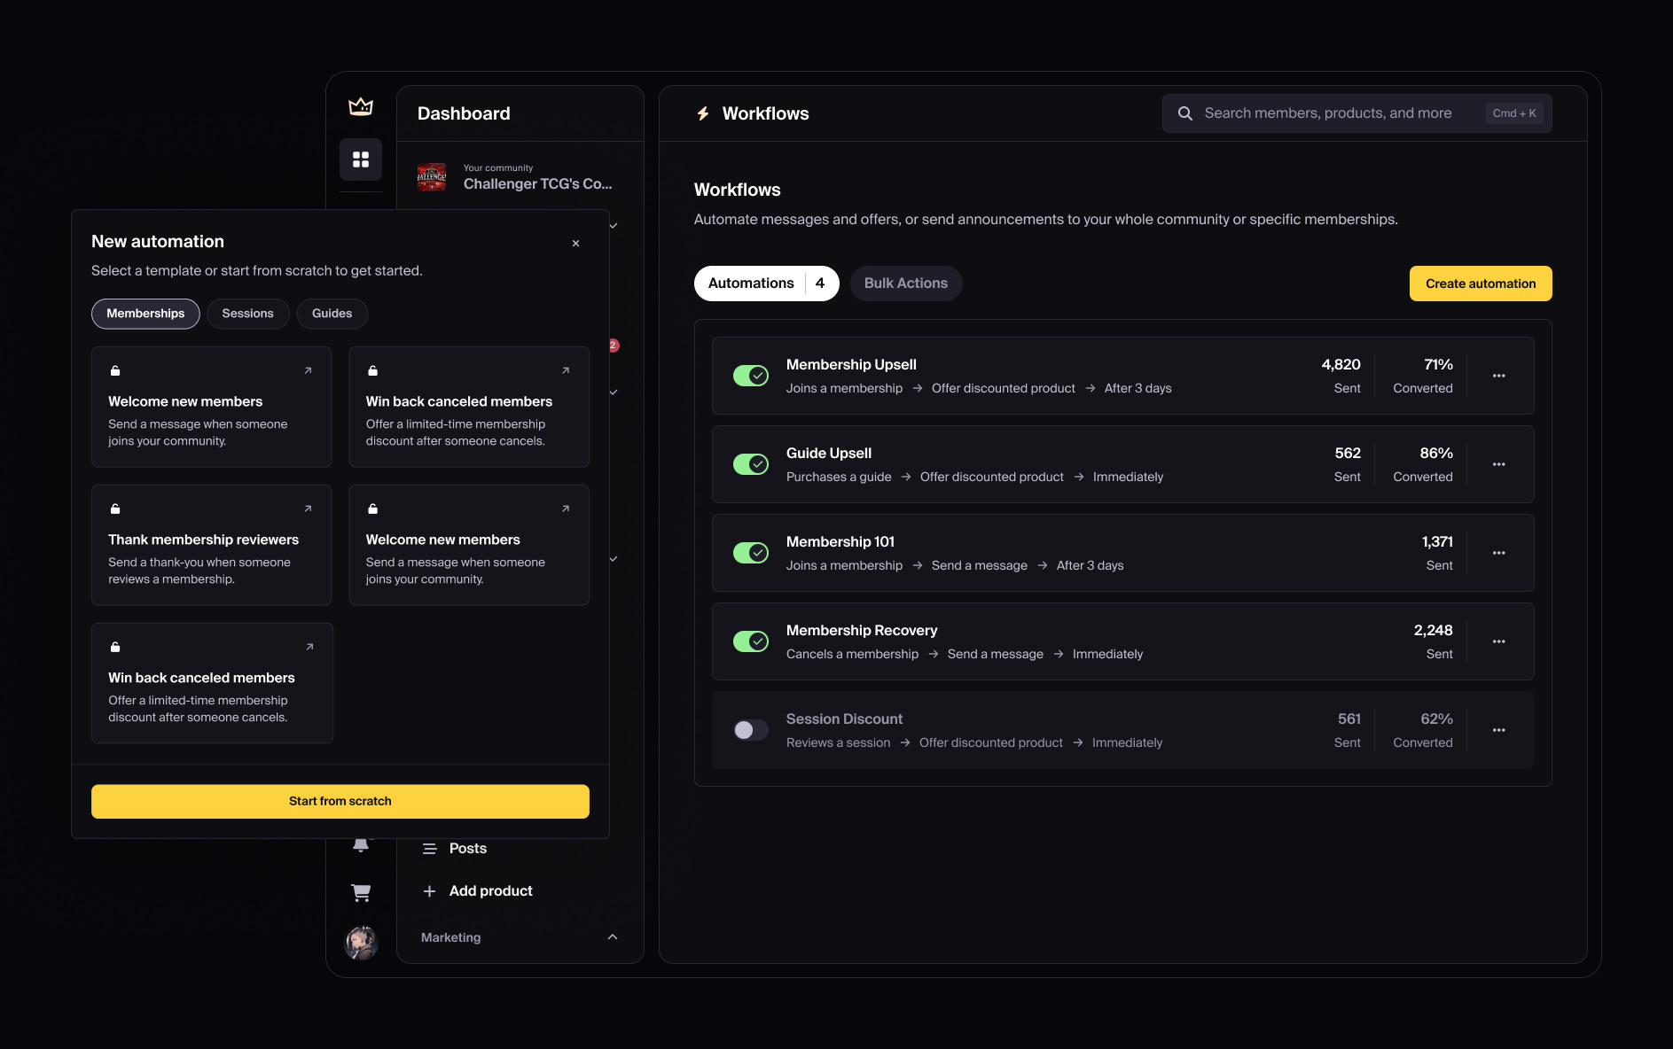Switch to the Bulk Actions tab
Screen dimensions: 1673x1049
pyautogui.click(x=906, y=284)
